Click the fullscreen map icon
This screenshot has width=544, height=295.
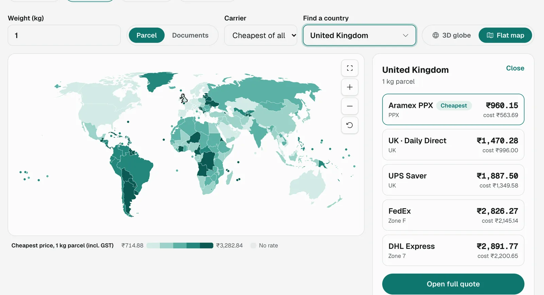[x=350, y=68]
